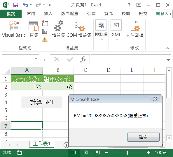Select the cell containing 176
The image size is (173, 157).
click(x=27, y=87)
